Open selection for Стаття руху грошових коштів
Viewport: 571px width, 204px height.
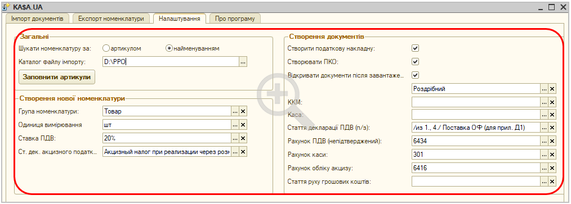point(544,181)
